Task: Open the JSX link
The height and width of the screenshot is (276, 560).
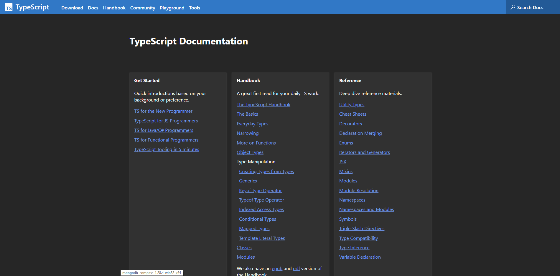Action: click(343, 162)
